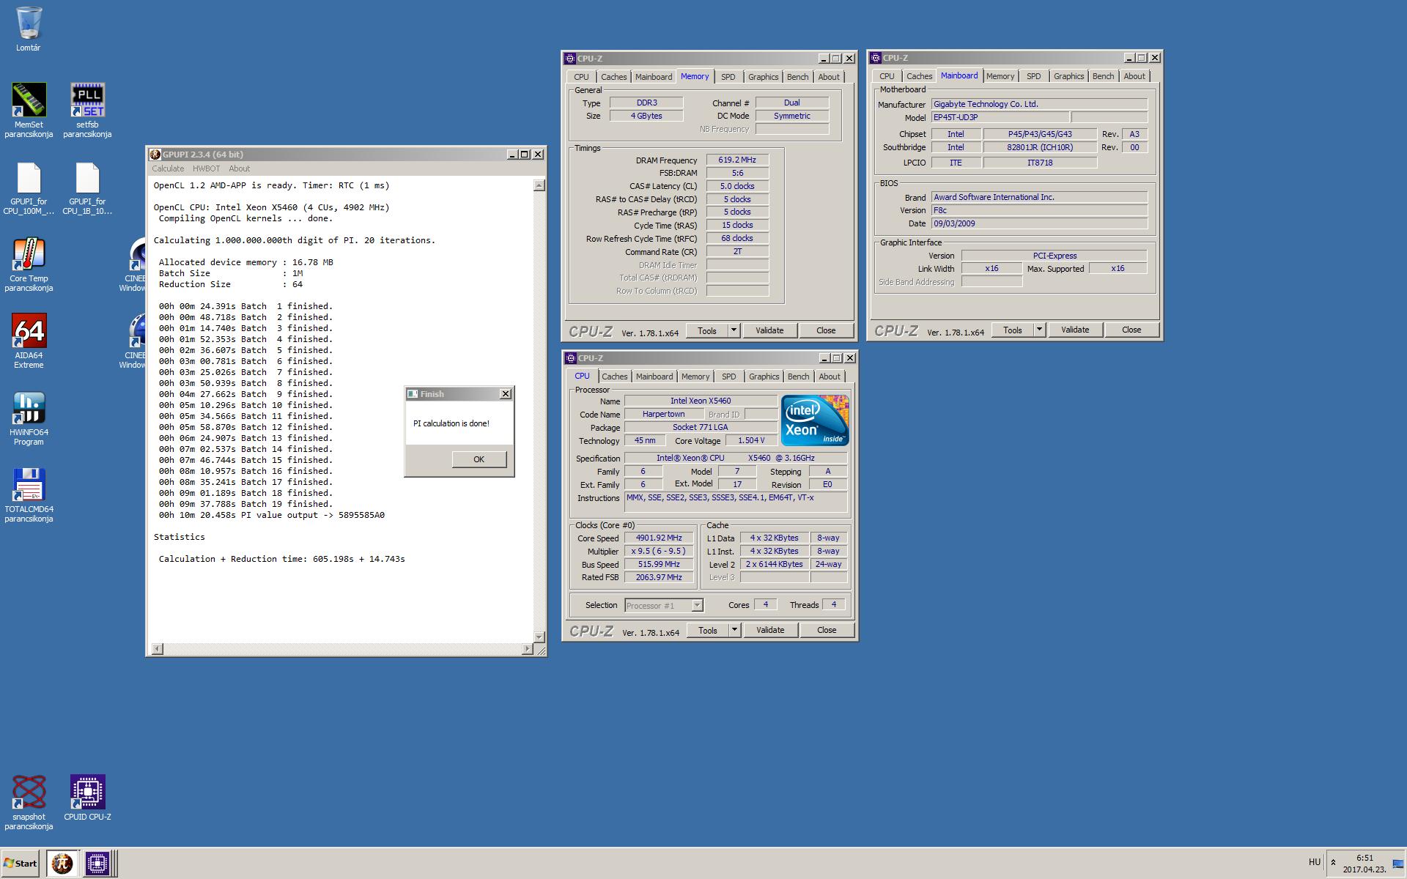The width and height of the screenshot is (1407, 879).
Task: Open the TOTALCMD64 shortcut
Action: (x=29, y=495)
